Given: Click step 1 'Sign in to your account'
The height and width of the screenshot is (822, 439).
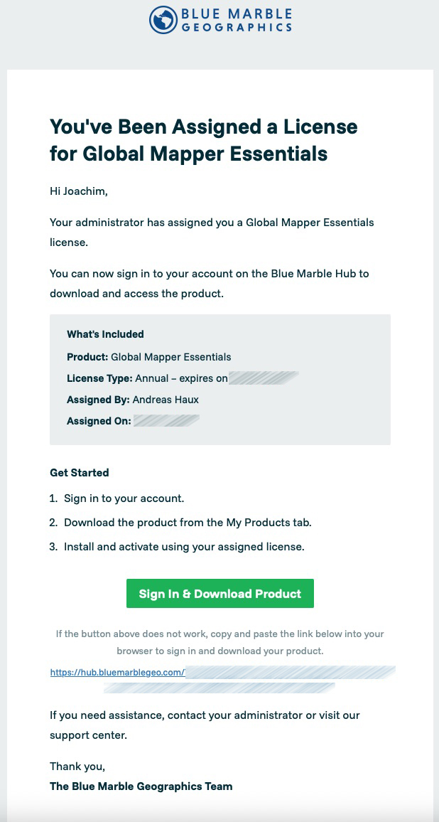Looking at the screenshot, I should [124, 498].
